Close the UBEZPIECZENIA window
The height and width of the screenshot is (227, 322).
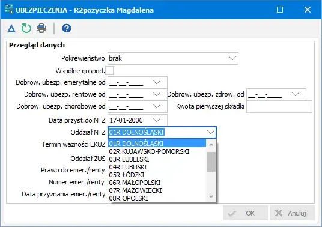click(x=308, y=10)
